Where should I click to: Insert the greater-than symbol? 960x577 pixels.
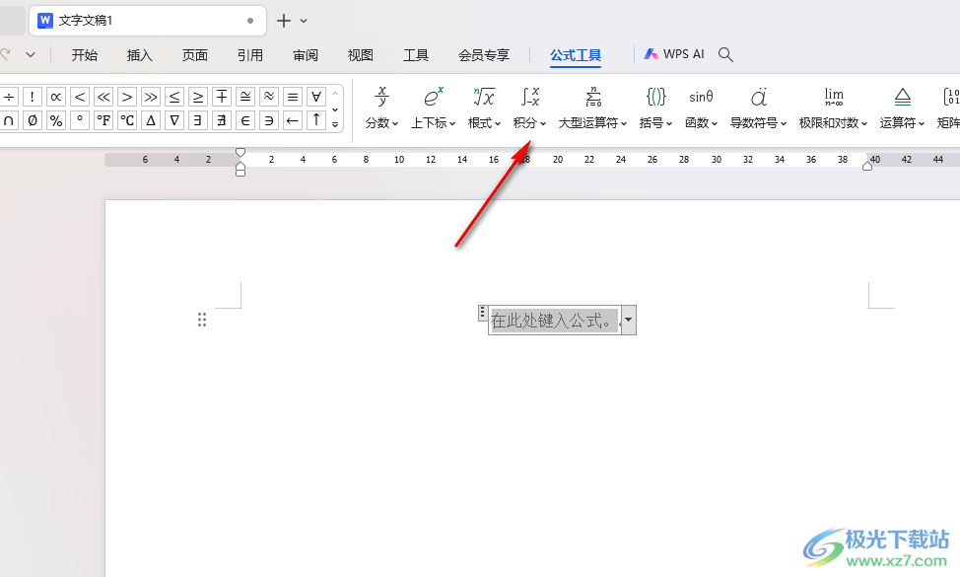(x=127, y=97)
